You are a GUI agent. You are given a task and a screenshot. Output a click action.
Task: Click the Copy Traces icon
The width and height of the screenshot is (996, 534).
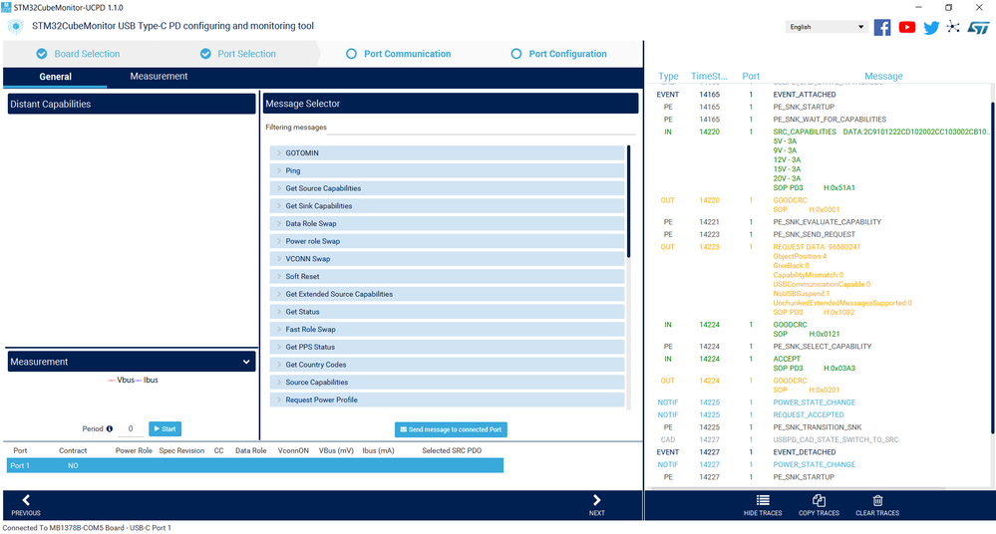[x=819, y=500]
